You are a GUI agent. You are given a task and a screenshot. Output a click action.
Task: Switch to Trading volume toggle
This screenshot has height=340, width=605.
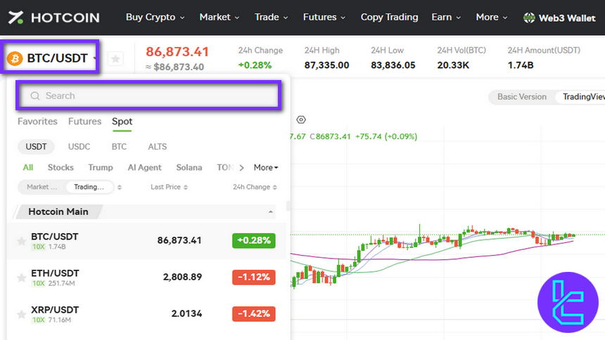click(x=89, y=187)
